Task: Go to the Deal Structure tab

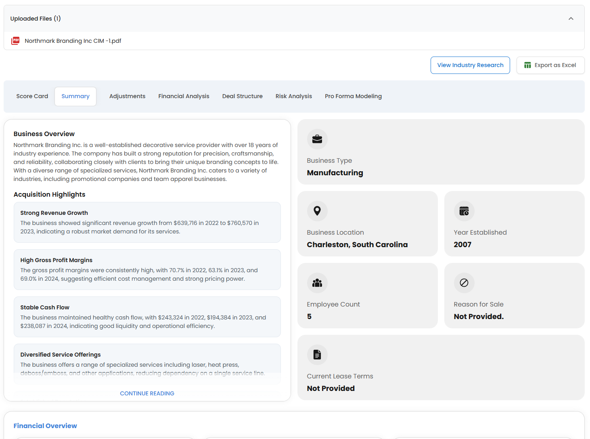Action: tap(243, 96)
